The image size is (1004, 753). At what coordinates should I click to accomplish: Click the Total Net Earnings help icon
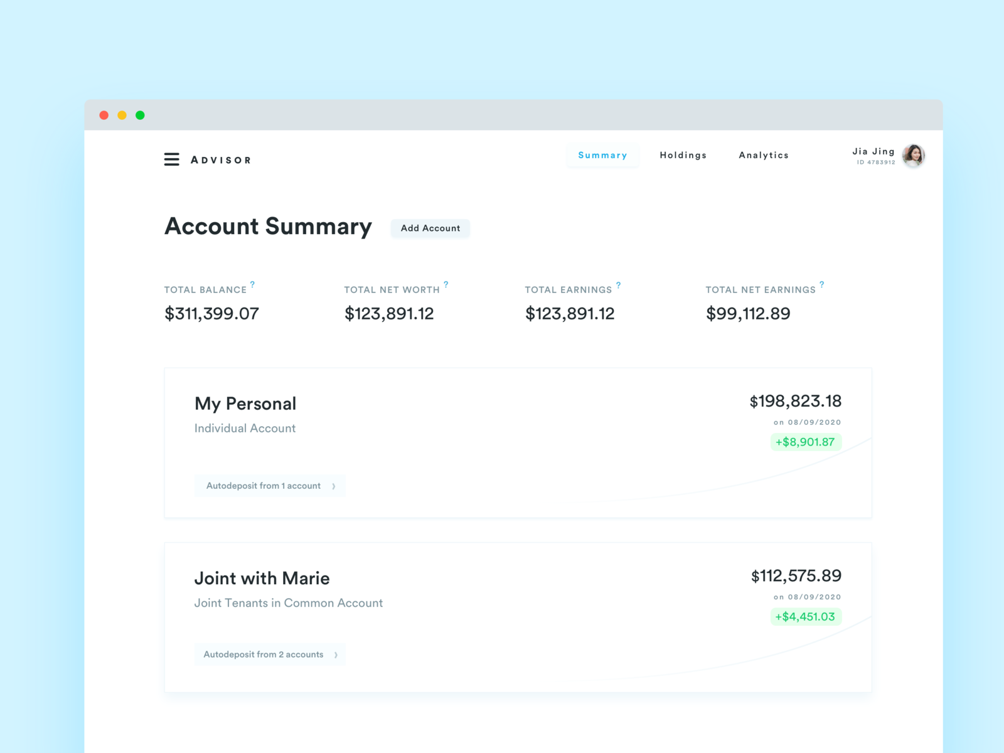tap(821, 284)
